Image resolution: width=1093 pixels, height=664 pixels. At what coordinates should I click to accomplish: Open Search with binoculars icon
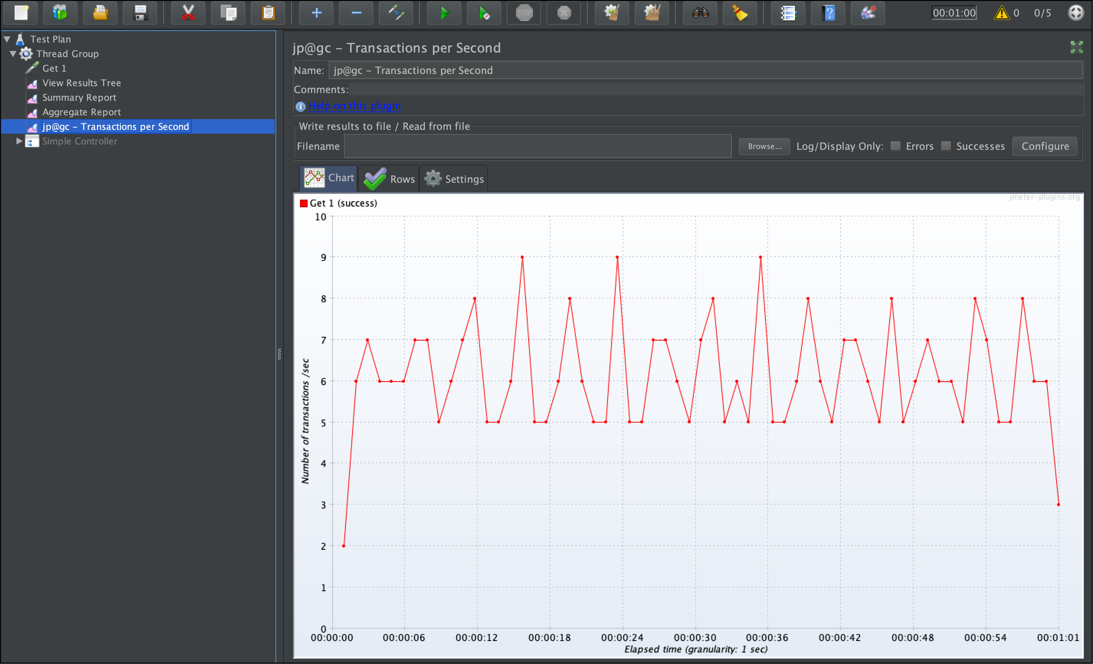click(700, 13)
